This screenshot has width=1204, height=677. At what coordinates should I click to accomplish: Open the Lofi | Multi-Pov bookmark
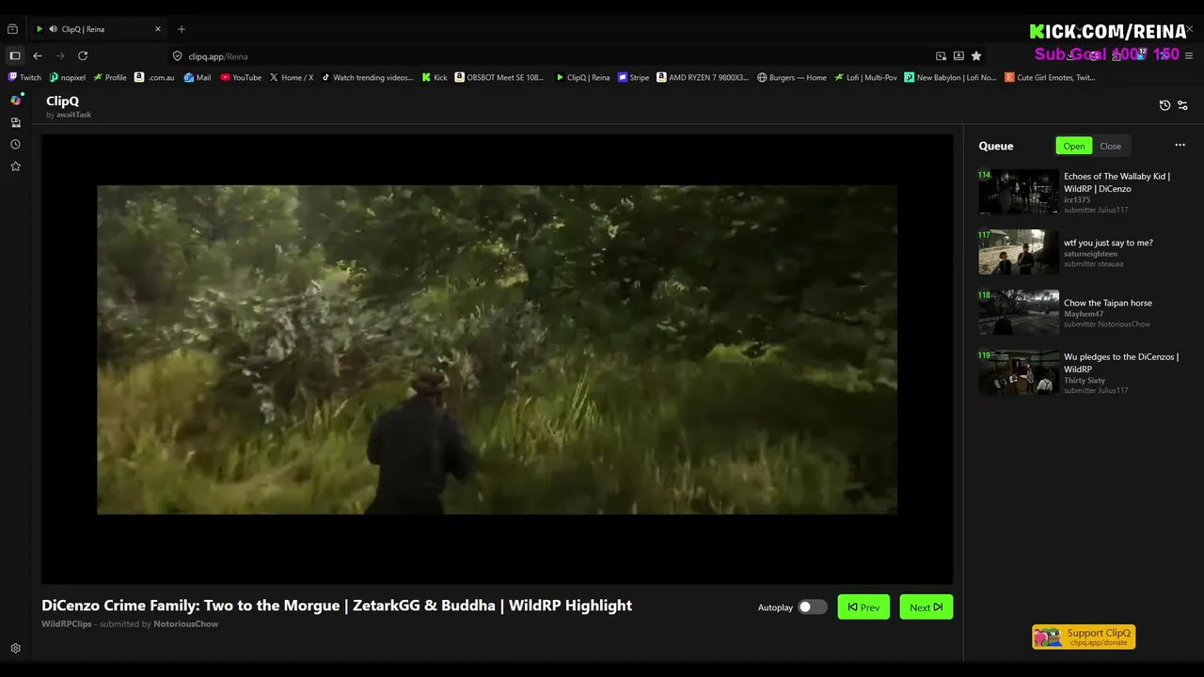[x=865, y=77]
